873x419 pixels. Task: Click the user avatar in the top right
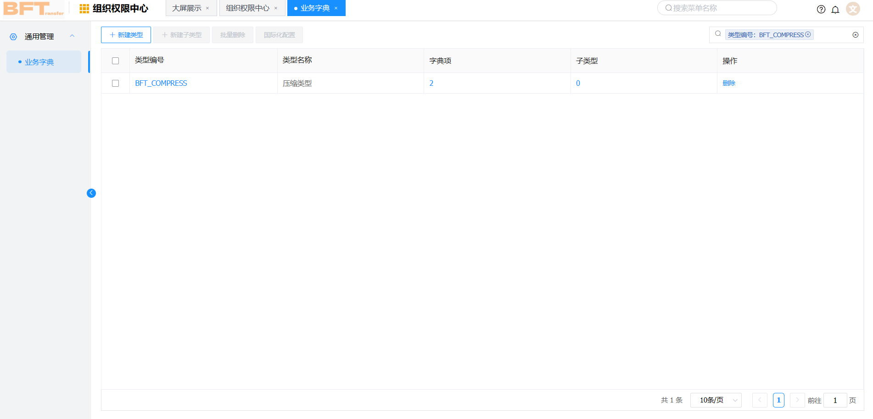pyautogui.click(x=852, y=8)
